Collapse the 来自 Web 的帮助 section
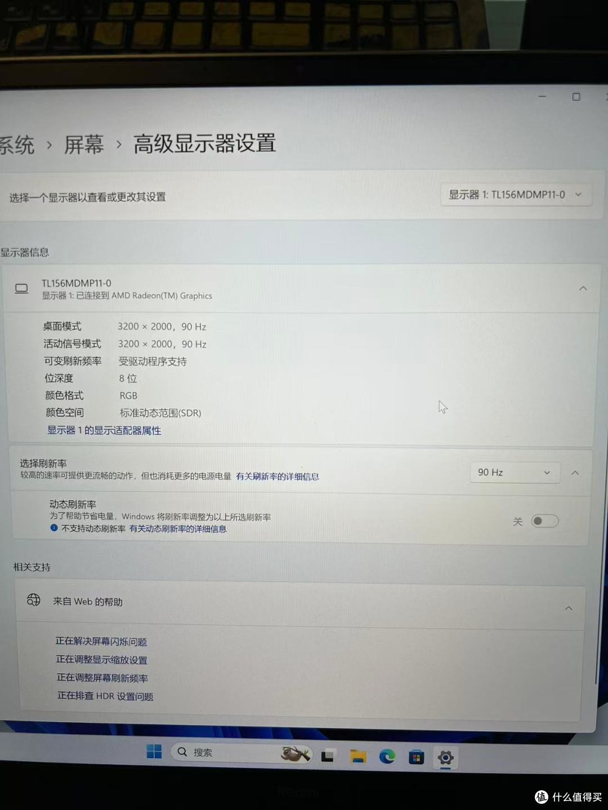Viewport: 608px width, 810px height. (x=569, y=608)
